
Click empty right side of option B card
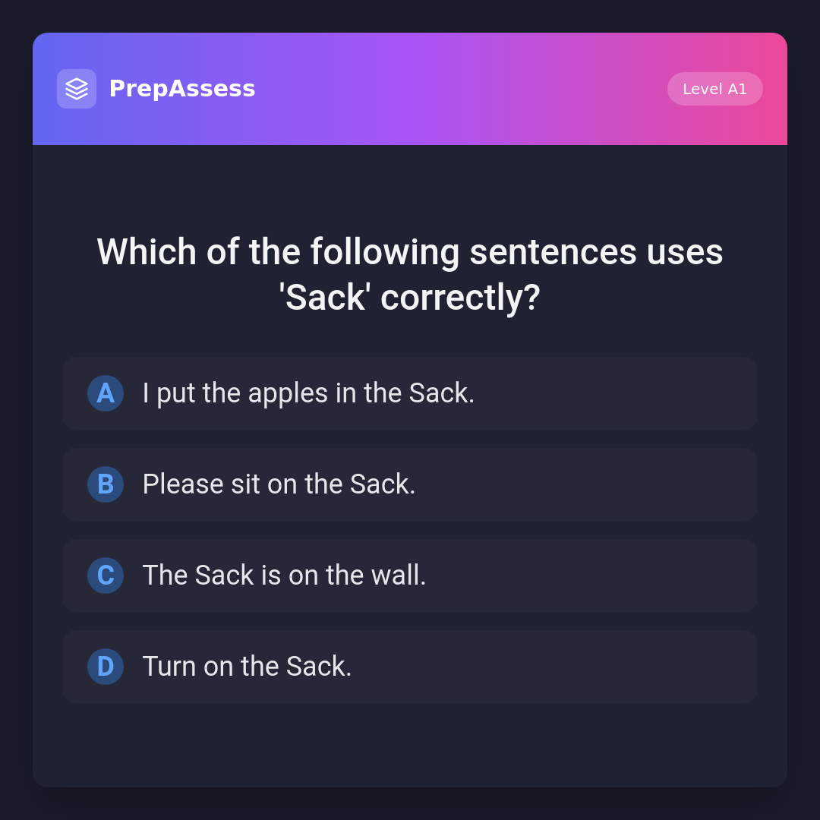click(x=645, y=484)
